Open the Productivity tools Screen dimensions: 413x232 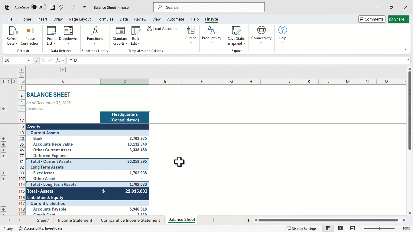[x=212, y=35]
